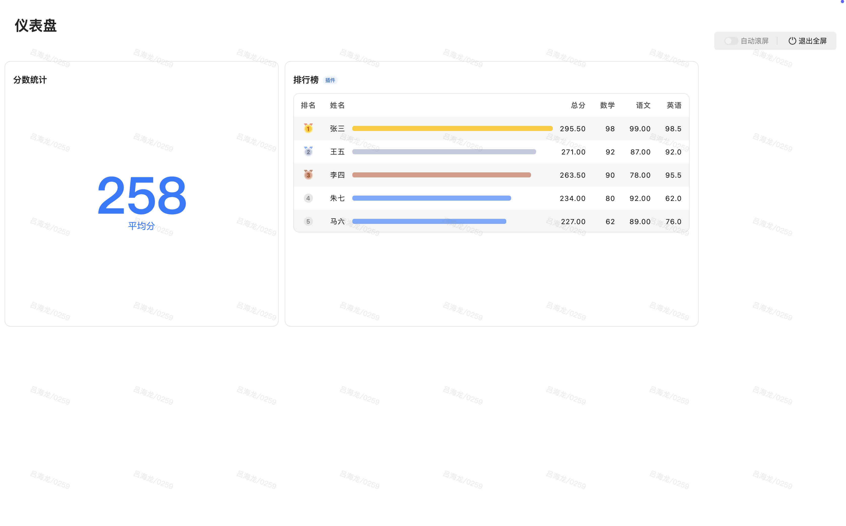Viewport: 846px width, 526px height.
Task: Click the 平均分 label
Action: pos(141,226)
